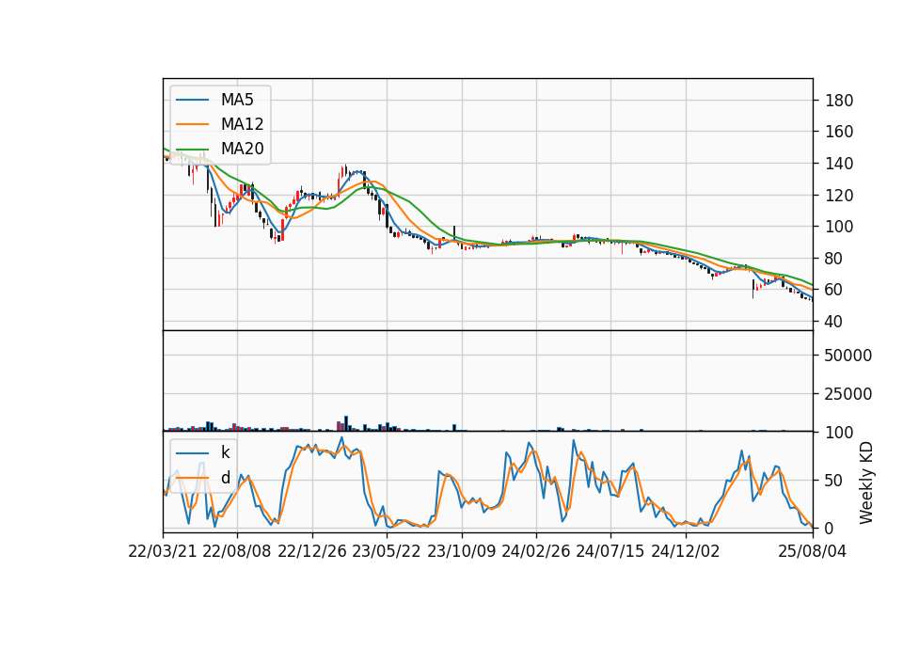Click the 140 price axis tick
Screen dimensions: 903x649
[839, 164]
